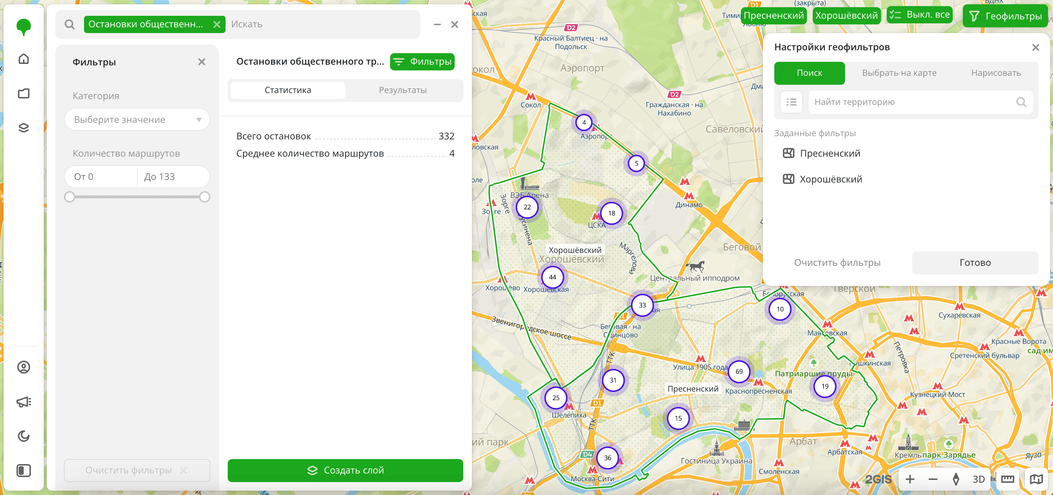Open the home icon in sidebar
Image resolution: width=1053 pixels, height=495 pixels.
pyautogui.click(x=24, y=59)
